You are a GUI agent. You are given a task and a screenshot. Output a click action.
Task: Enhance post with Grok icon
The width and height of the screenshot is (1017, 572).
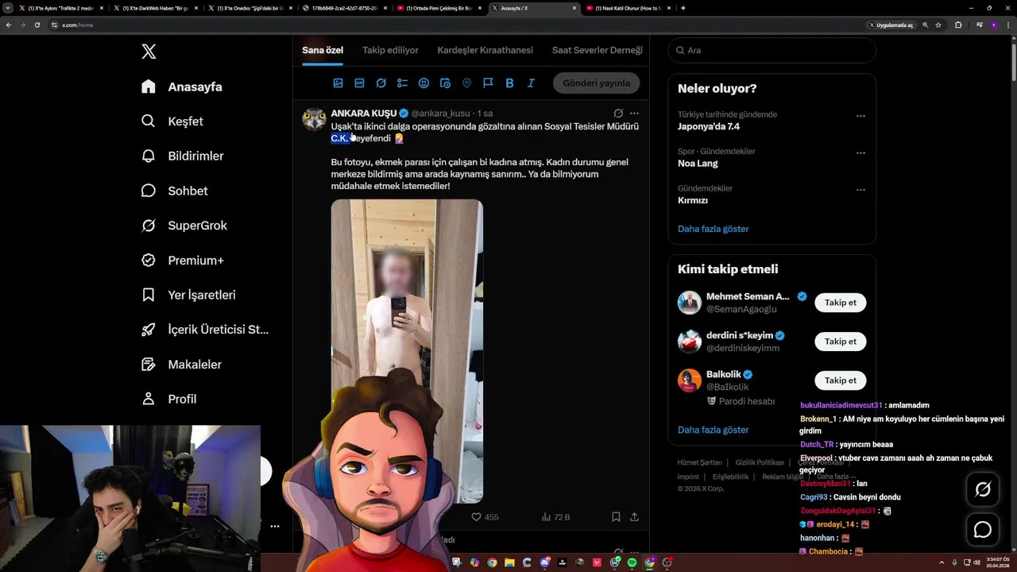[x=381, y=83]
